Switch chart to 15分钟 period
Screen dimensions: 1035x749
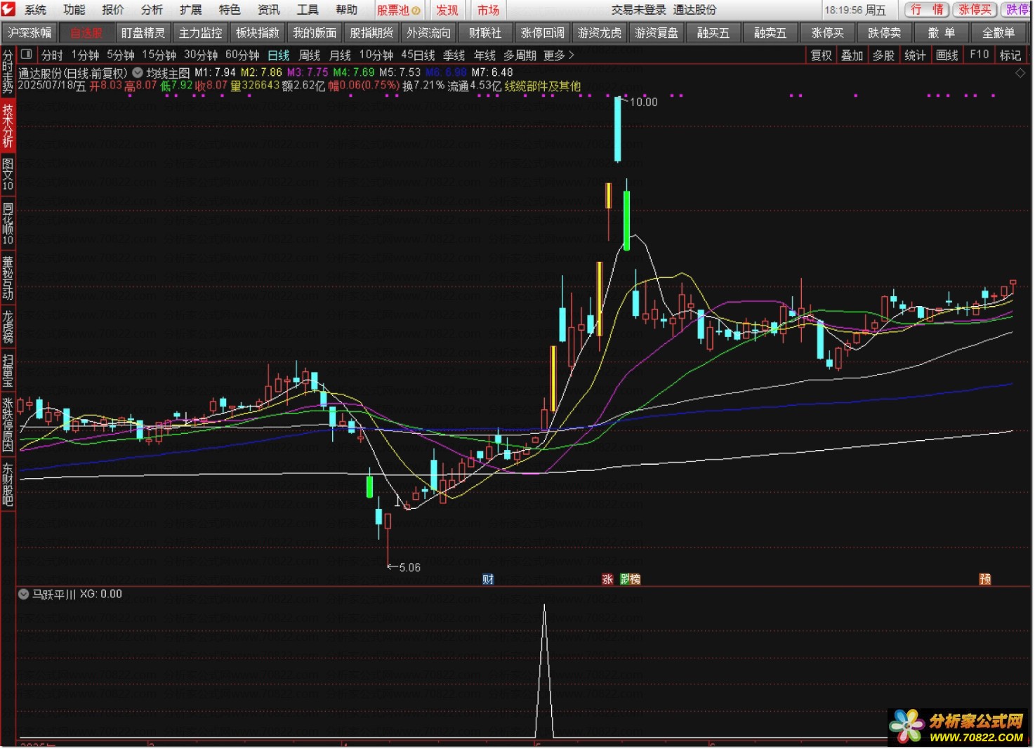159,55
